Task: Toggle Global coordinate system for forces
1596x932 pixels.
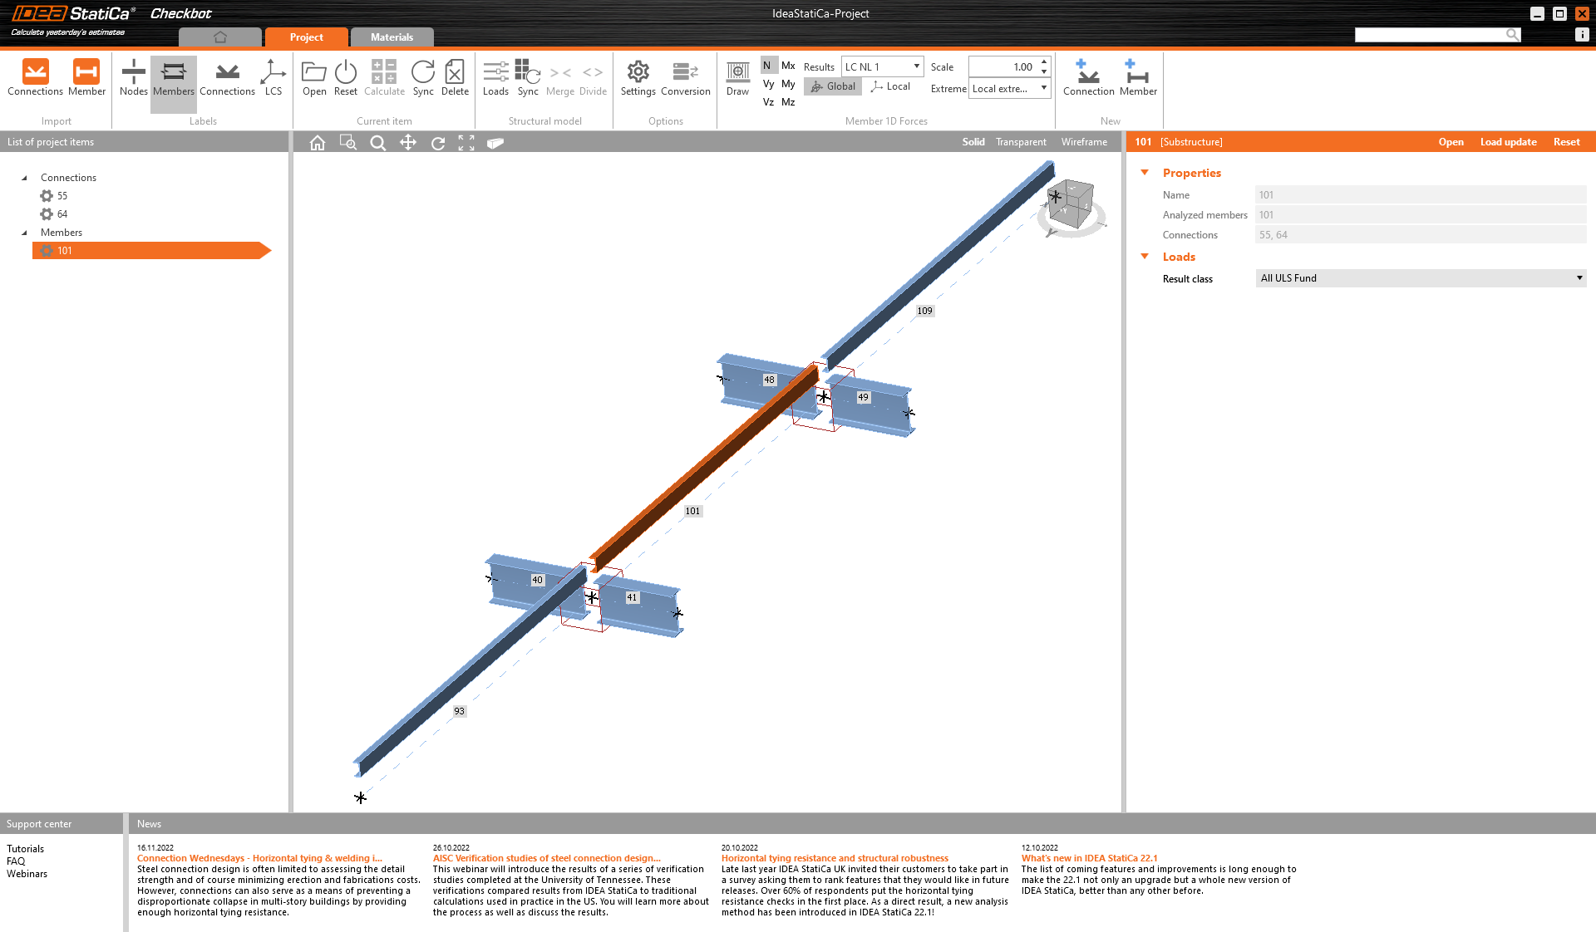Action: point(833,86)
